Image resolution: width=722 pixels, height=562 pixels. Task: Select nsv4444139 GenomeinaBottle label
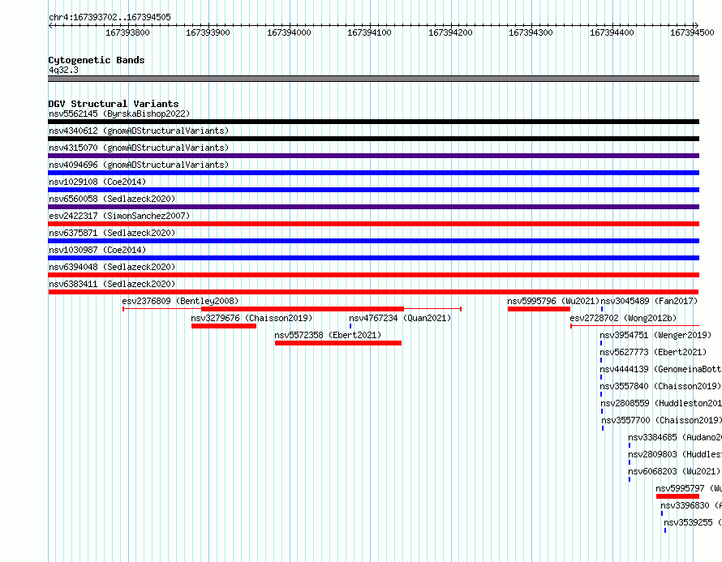click(660, 369)
